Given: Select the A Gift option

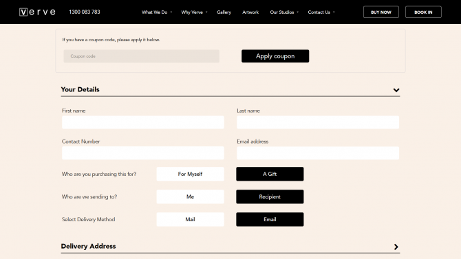Looking at the screenshot, I should (x=270, y=174).
